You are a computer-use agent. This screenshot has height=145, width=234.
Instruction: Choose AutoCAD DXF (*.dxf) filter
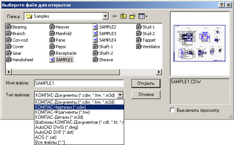click(x=79, y=132)
